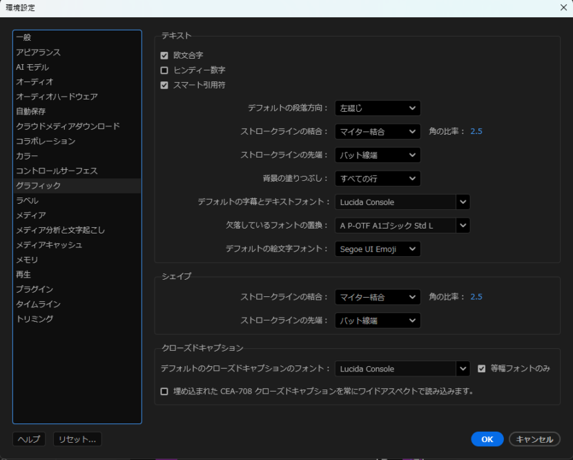Expand the 欠落しているフォントの置換 dropdown arrow
Viewport: 573px width, 460px height.
coord(463,225)
